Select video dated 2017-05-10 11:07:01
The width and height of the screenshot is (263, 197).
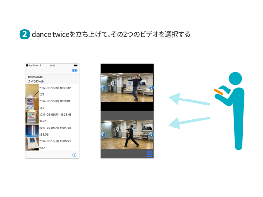coord(52,104)
